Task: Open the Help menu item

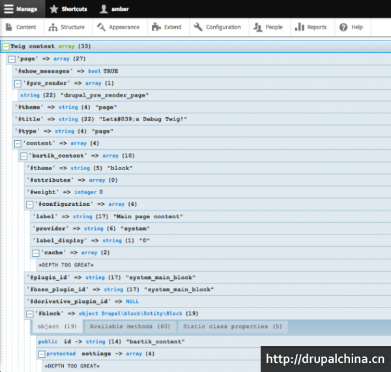Action: [x=351, y=27]
